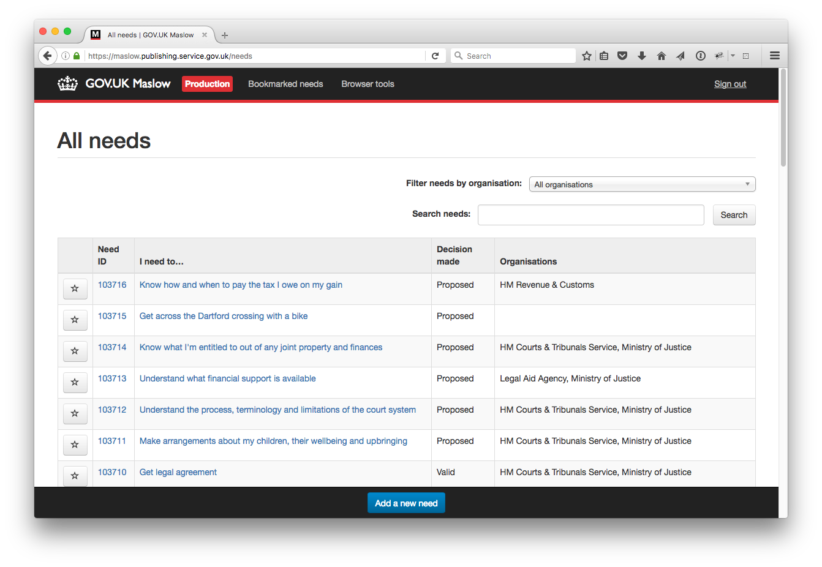The image size is (822, 567).
Task: Click the Firebug bug icon
Action: (x=719, y=56)
